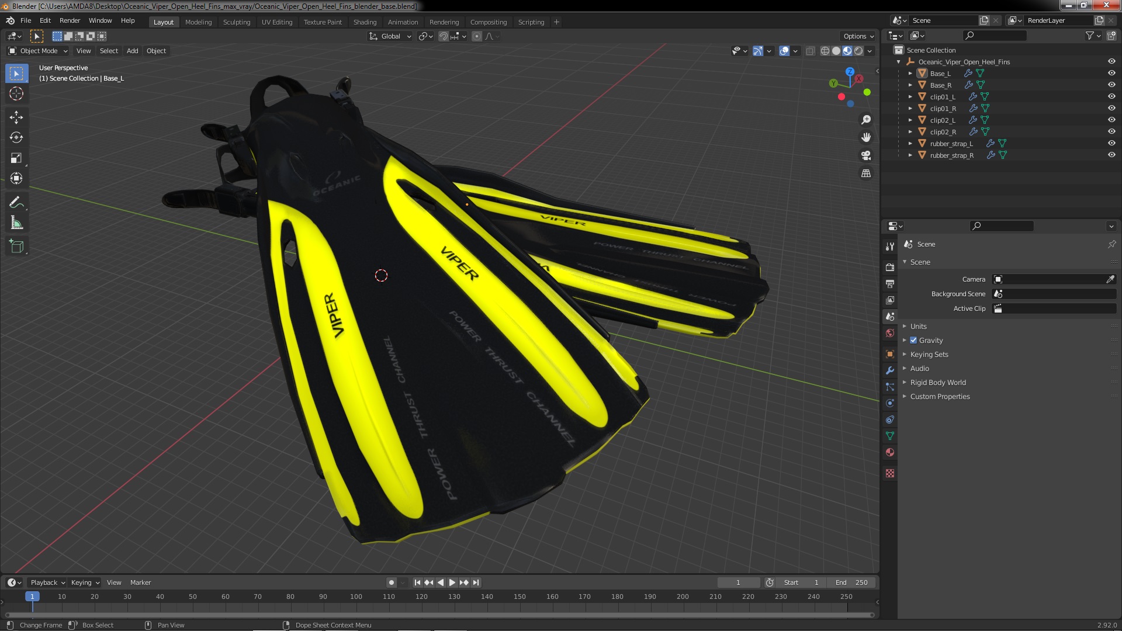Screen dimensions: 1122x631
Task: Click the Camera object field
Action: coord(1048,280)
